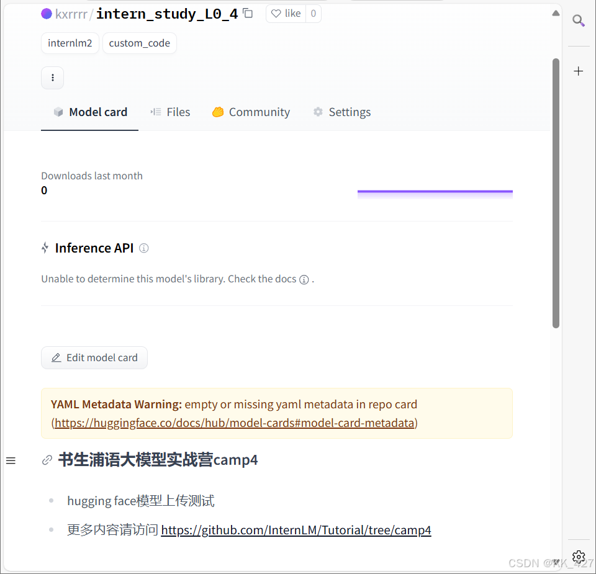
Task: Open the github.com/InternLM/Tutorial camp4 link
Action: (x=296, y=530)
